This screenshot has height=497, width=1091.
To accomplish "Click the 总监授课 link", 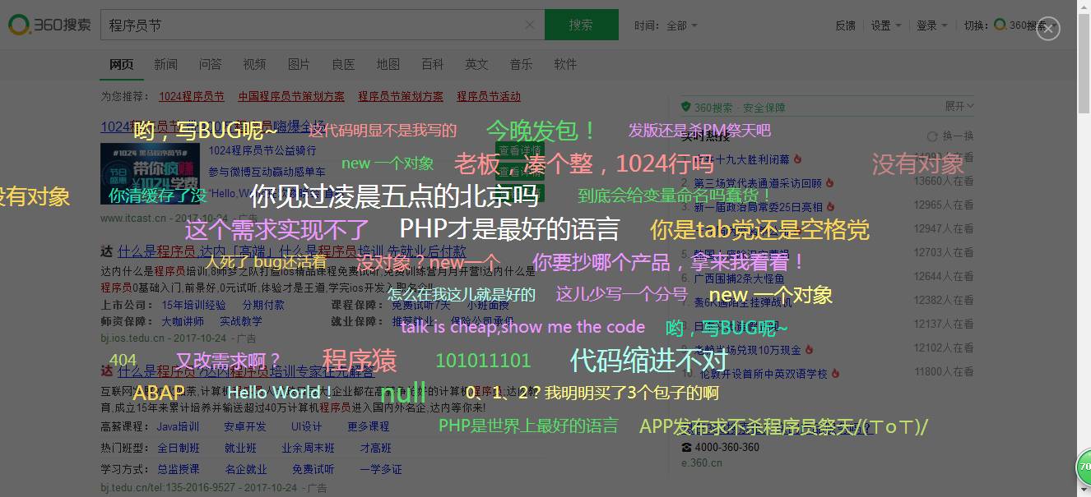I will point(178,469).
